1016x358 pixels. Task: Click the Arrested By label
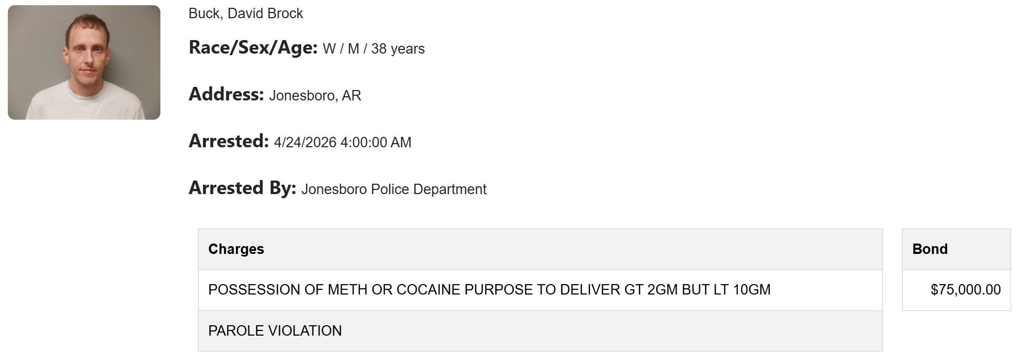click(x=242, y=188)
